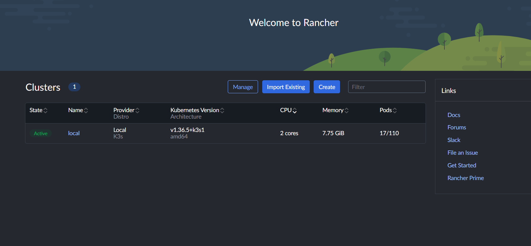Screen dimensions: 531x246
Task: Click the Manage clusters button
Action: [x=243, y=87]
